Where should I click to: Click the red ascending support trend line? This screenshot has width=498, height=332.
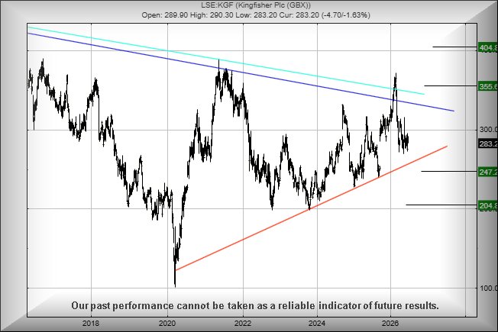click(x=312, y=208)
